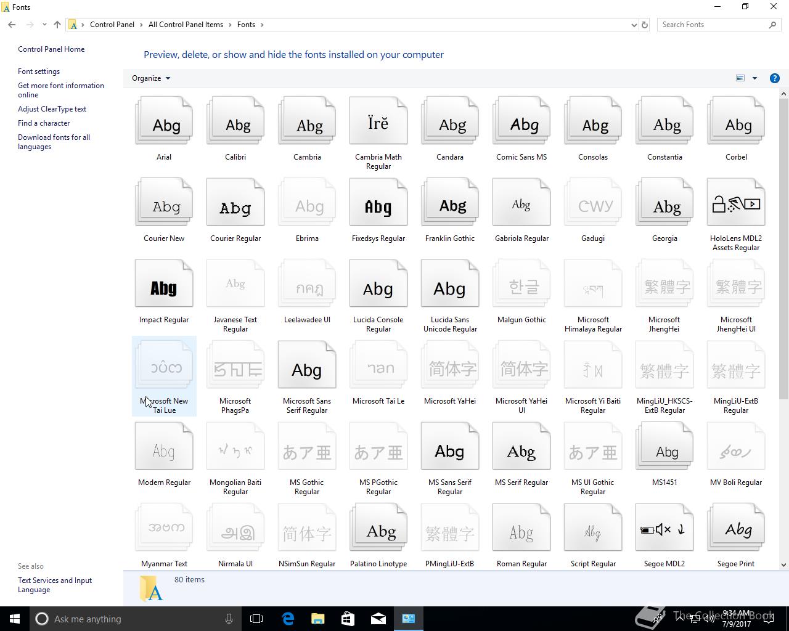This screenshot has width=789, height=631.
Task: Open the Windows Start menu
Action: pyautogui.click(x=15, y=619)
